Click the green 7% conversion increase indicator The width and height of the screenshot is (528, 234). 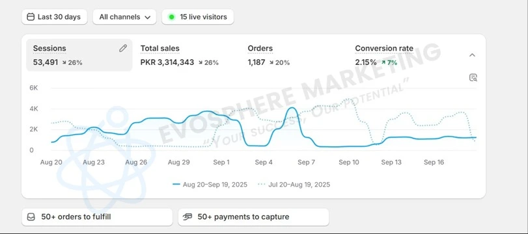pos(389,62)
